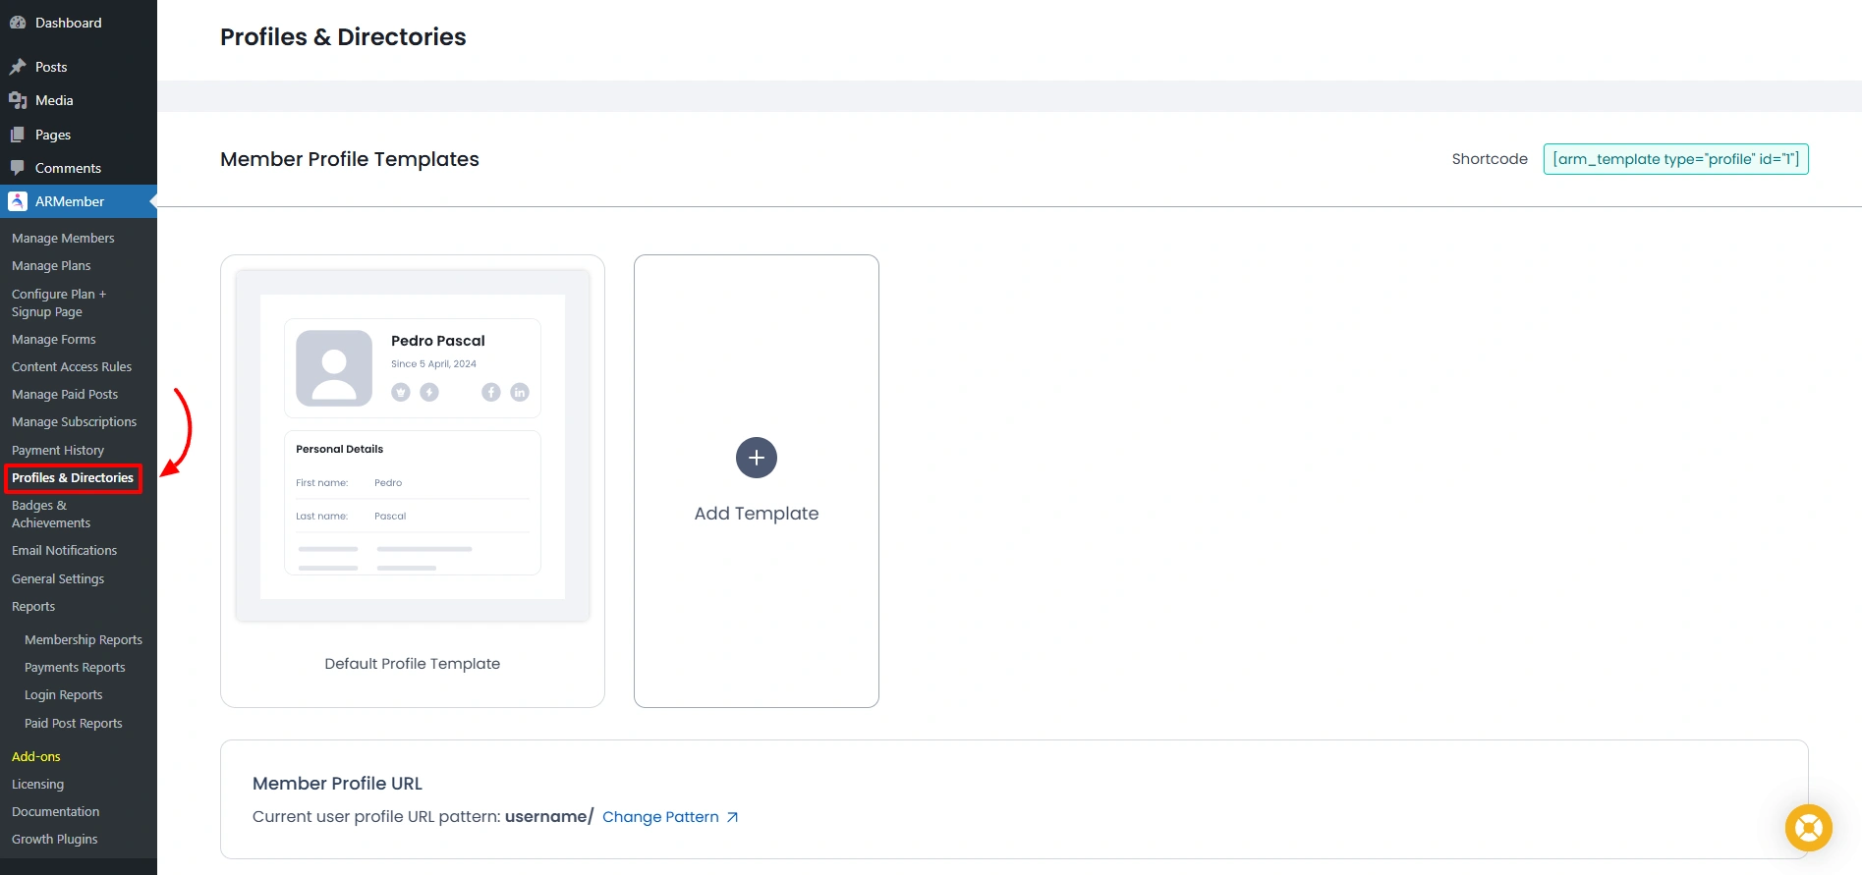The image size is (1862, 875).
Task: Click the Personal Details heading in preview
Action: (x=340, y=449)
